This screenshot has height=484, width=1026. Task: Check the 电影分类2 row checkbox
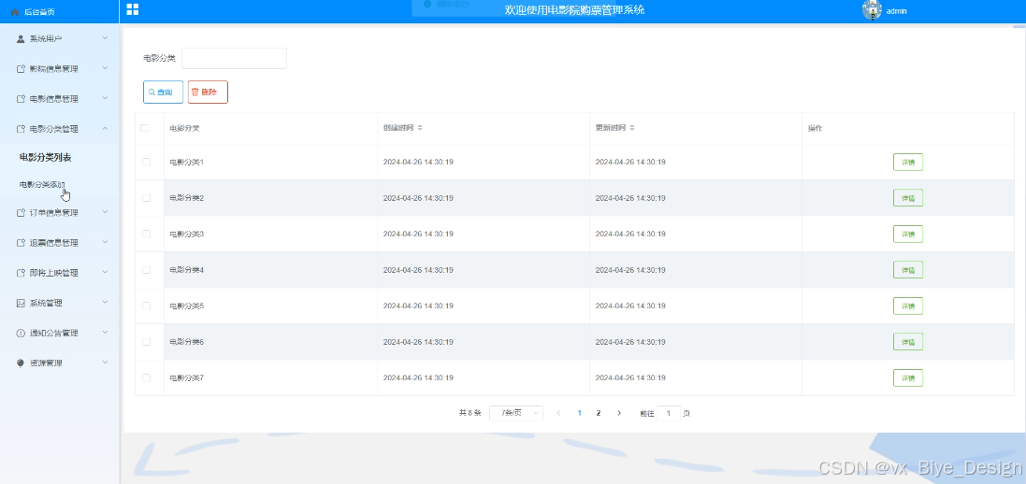[147, 197]
